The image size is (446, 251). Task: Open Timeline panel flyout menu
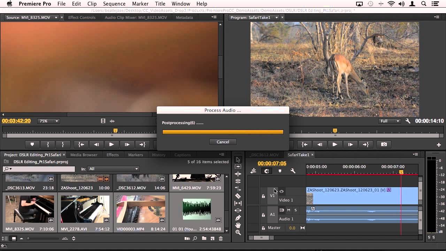coord(415,154)
